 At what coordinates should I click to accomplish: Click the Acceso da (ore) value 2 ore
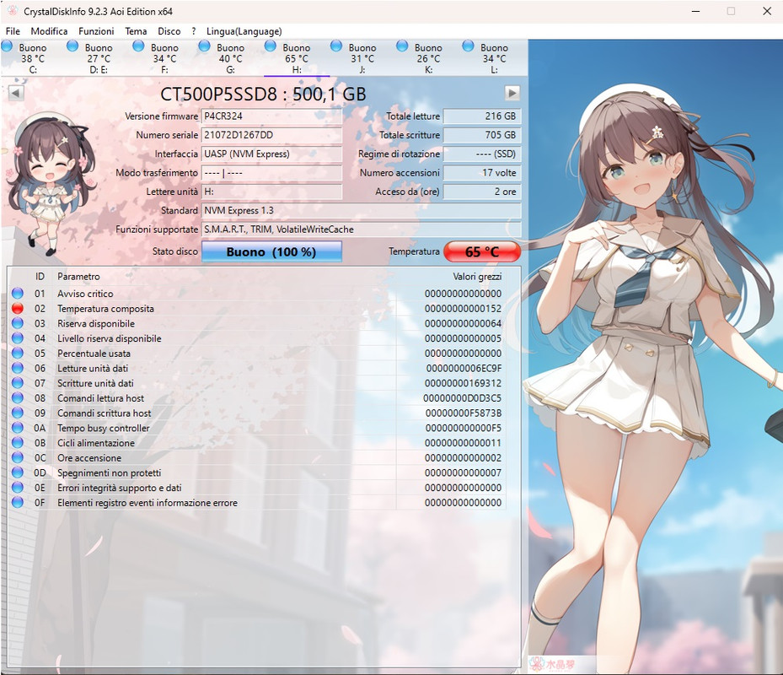(482, 192)
